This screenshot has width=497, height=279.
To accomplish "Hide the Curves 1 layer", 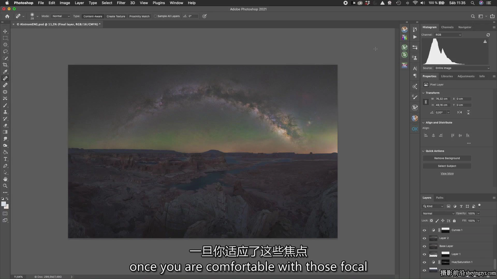I will coord(424,230).
